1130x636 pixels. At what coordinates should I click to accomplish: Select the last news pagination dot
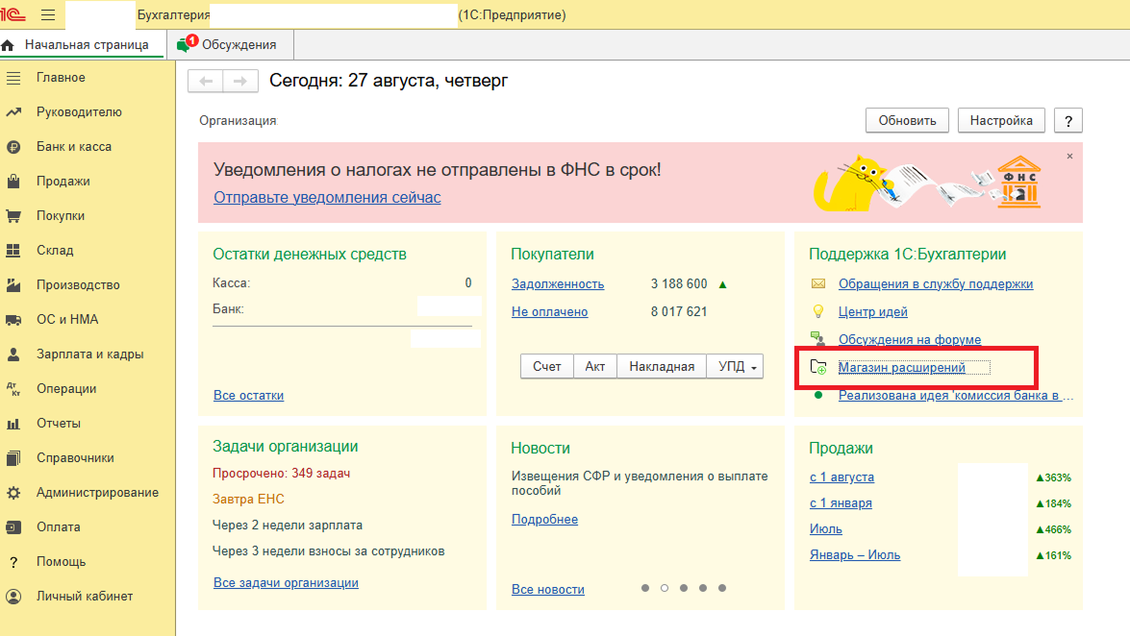722,589
